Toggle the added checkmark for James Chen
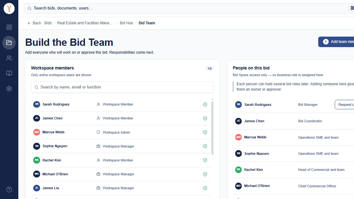The image size is (354, 199). pos(205,118)
